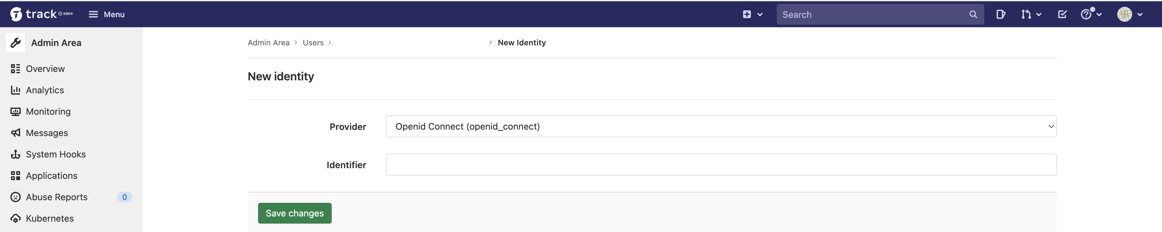
Task: Click the Search input field
Action: click(x=873, y=14)
